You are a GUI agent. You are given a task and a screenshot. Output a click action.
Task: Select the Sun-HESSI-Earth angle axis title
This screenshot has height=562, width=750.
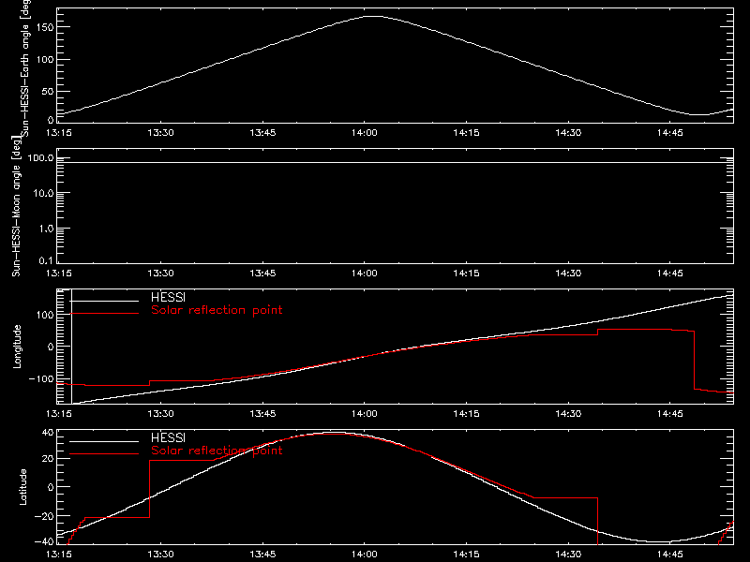[x=25, y=67]
